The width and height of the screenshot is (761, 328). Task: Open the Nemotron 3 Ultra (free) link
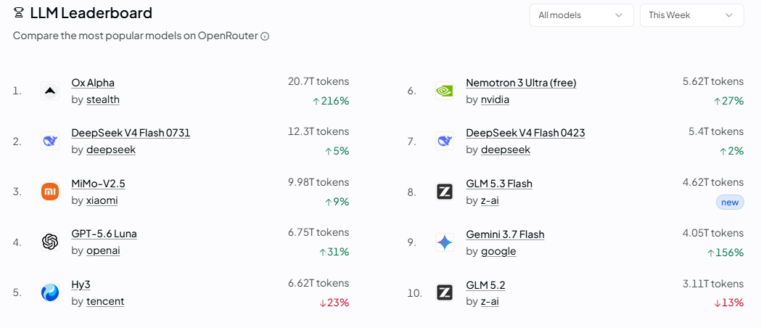(521, 83)
